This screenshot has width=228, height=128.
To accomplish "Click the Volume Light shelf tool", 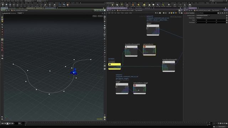I will 133,5.
